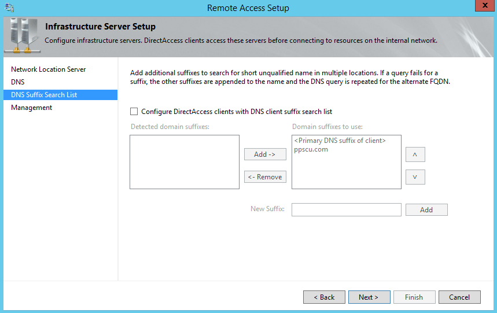
Task: Go to the DNS step
Action: point(18,82)
